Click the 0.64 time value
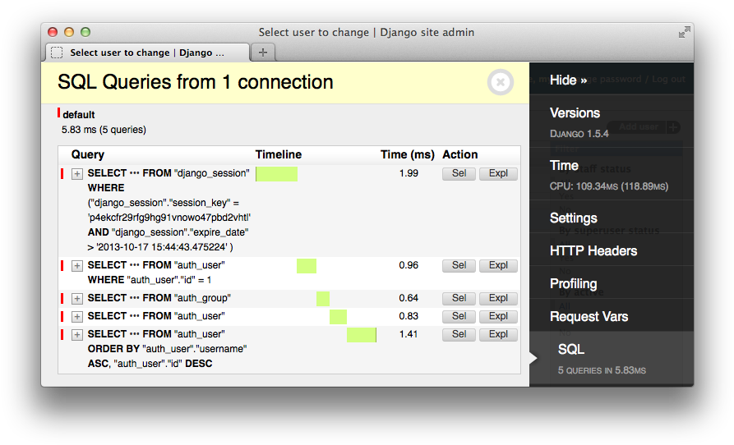This screenshot has width=734, height=445. coord(409,298)
